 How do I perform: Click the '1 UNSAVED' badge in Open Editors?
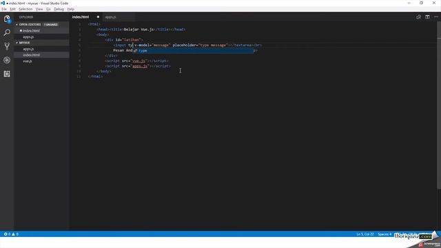pyautogui.click(x=51, y=25)
